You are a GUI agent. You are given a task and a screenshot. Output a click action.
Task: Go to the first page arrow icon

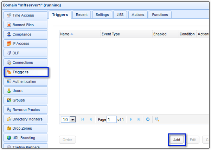[83, 119]
